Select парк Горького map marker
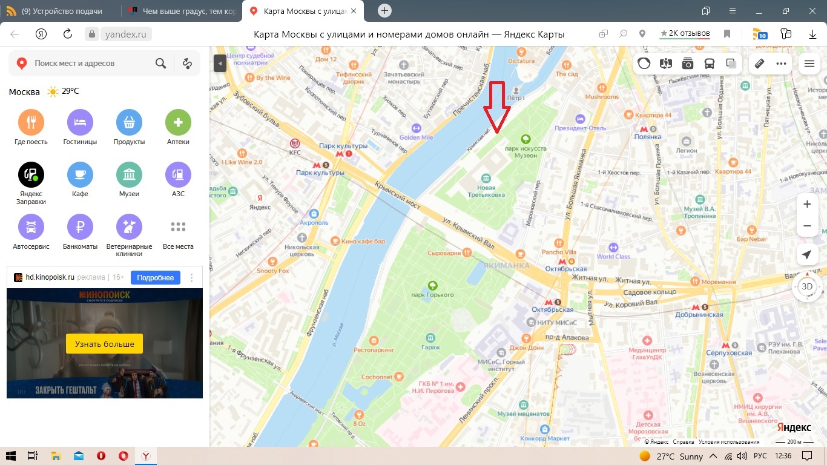The image size is (827, 465). (432, 285)
